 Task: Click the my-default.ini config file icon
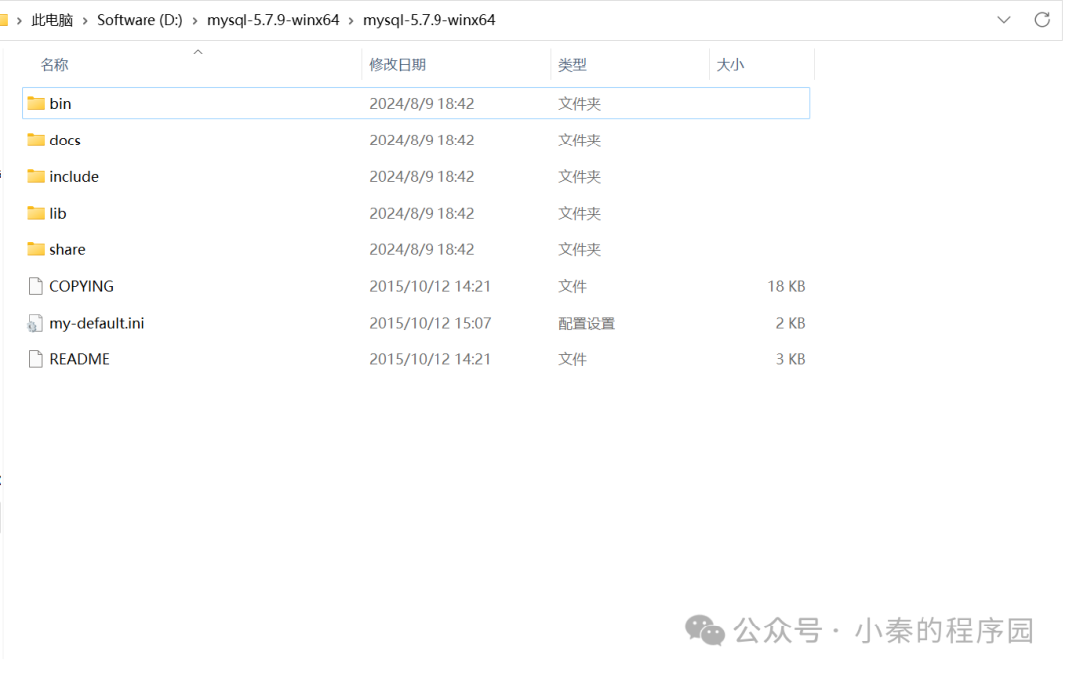point(35,323)
